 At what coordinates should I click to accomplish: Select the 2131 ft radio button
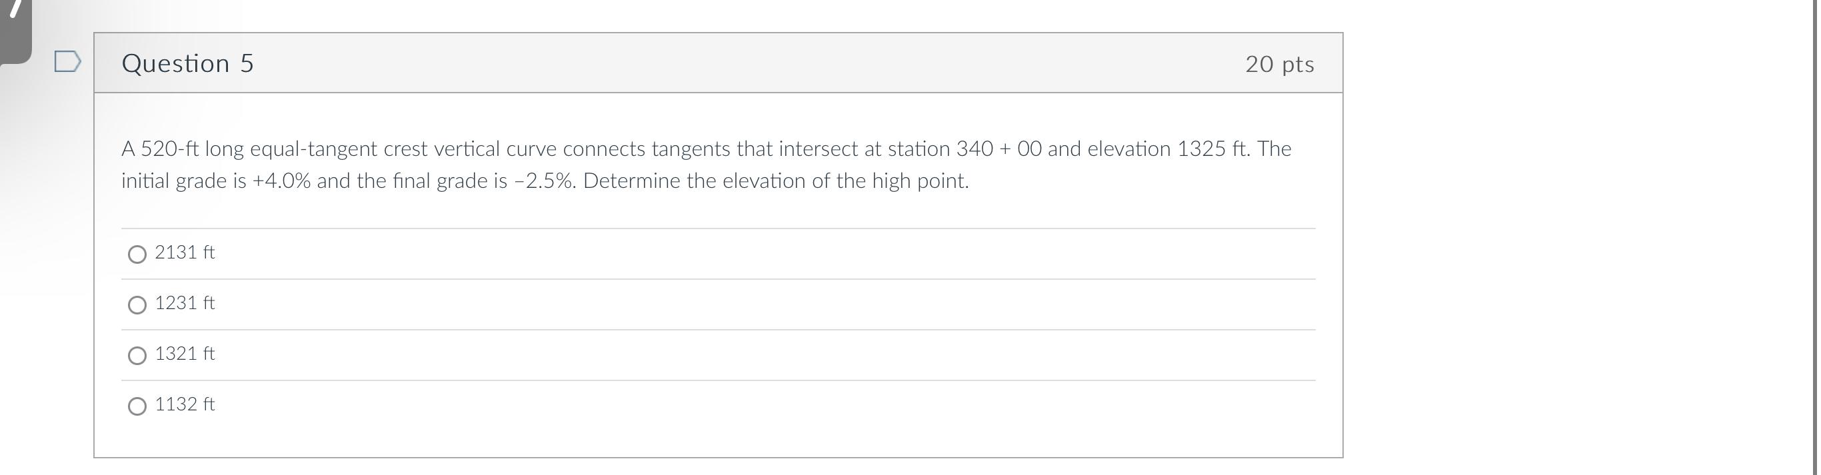click(x=137, y=254)
